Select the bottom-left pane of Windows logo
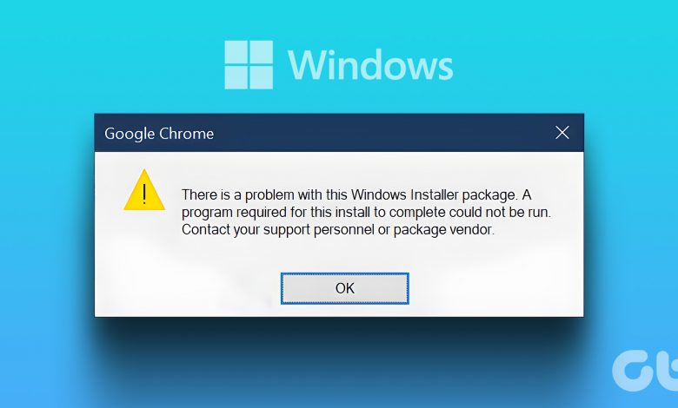Image resolution: width=678 pixels, height=408 pixels. 236,77
